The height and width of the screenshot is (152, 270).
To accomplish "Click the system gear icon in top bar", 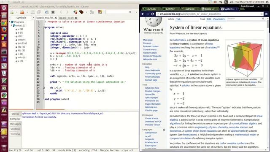I will point(267,2).
